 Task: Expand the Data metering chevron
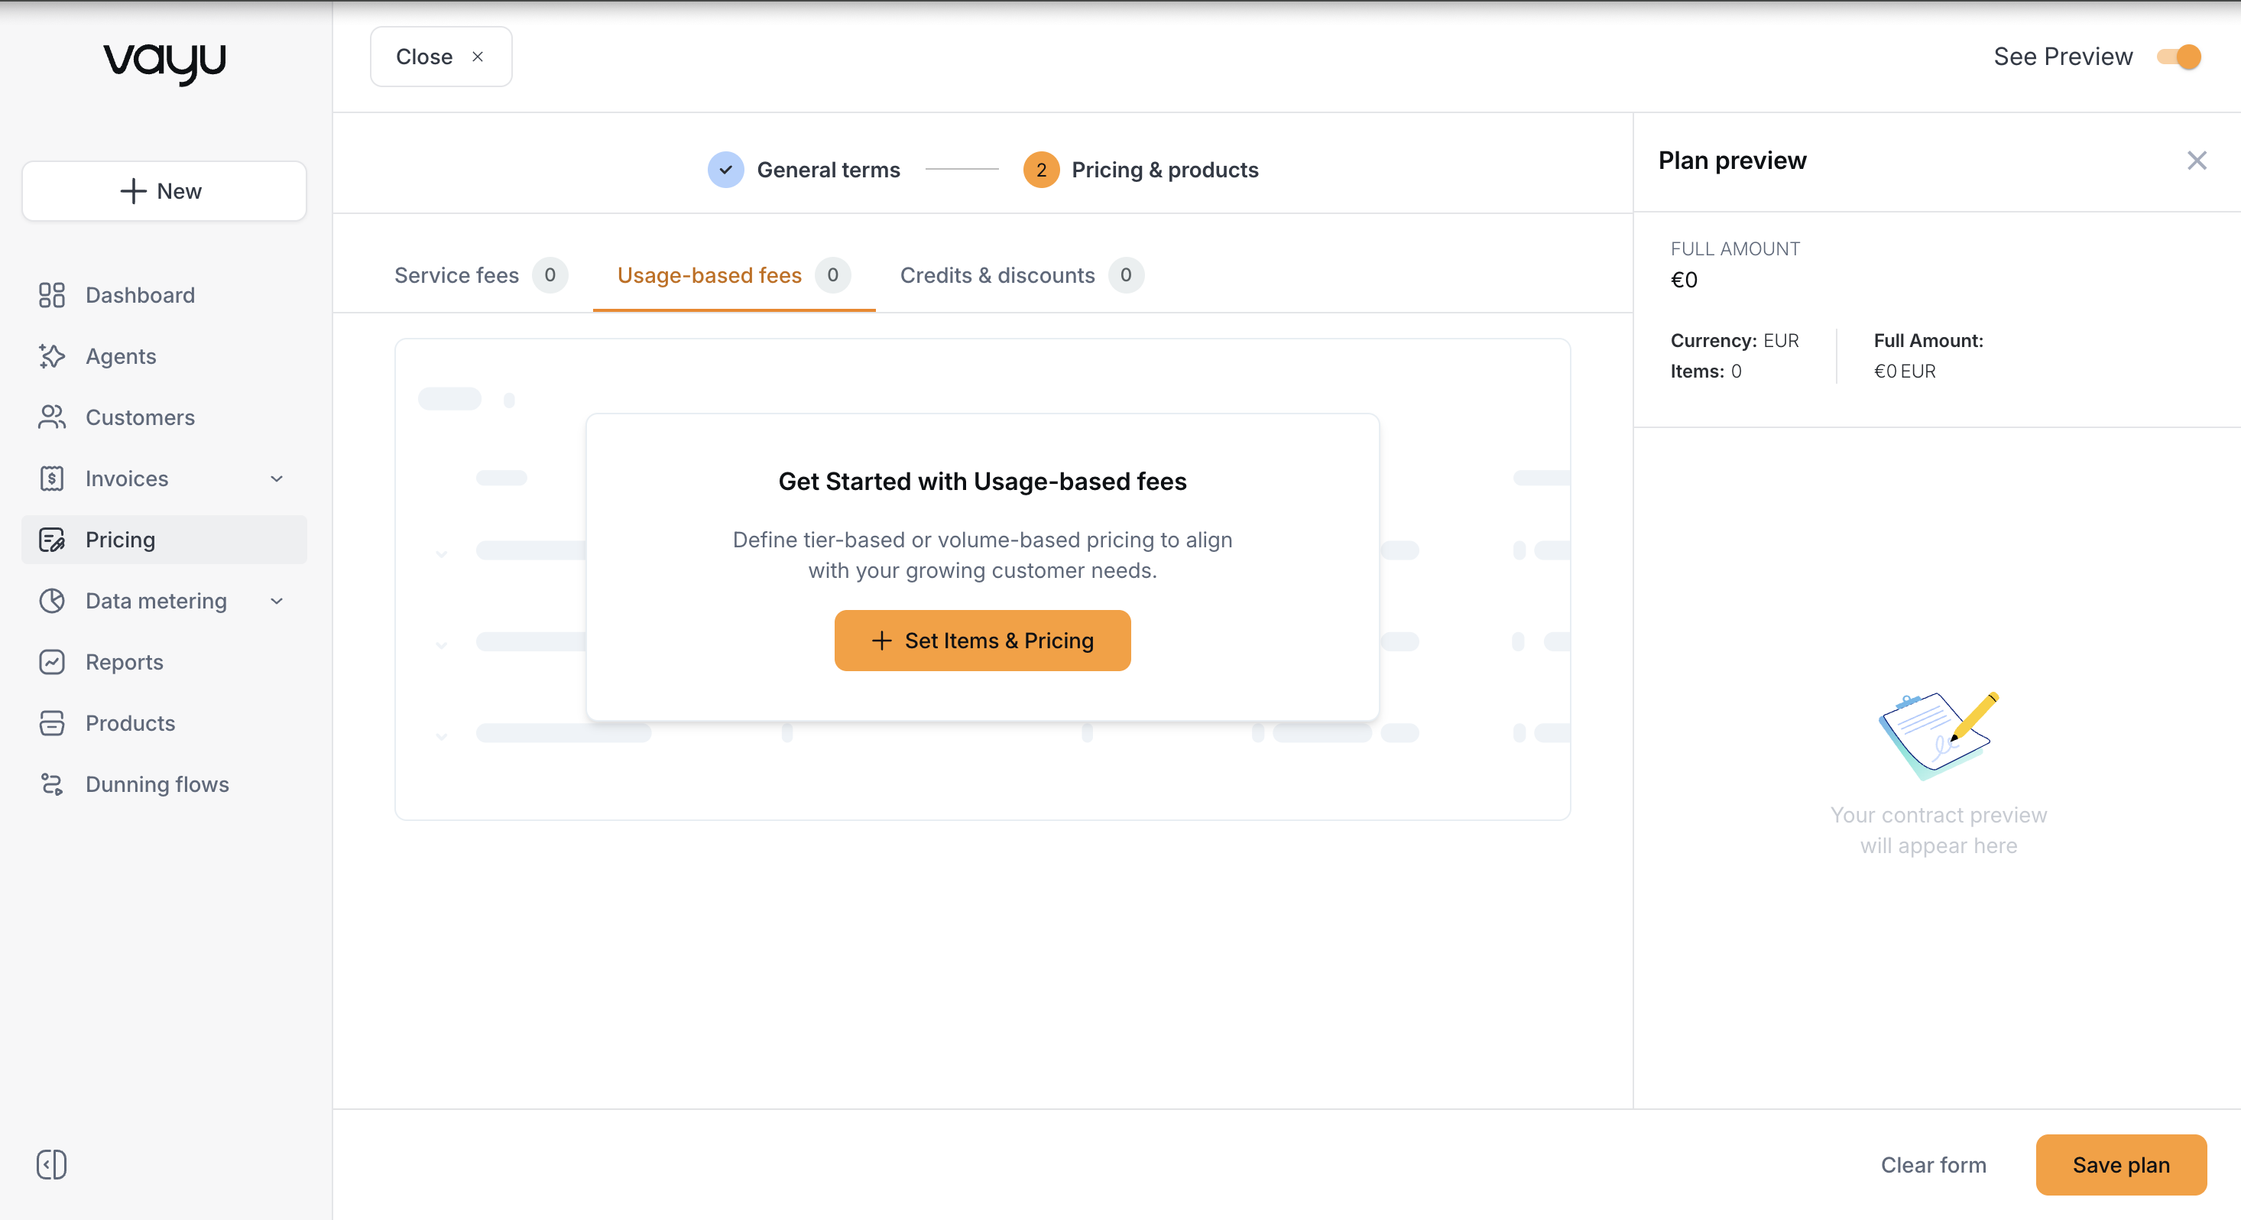277,600
